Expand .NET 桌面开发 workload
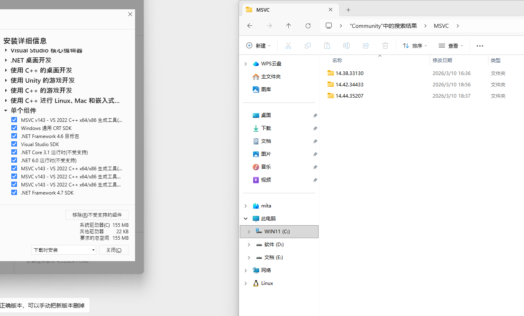Image resolution: width=524 pixels, height=316 pixels. 6,60
